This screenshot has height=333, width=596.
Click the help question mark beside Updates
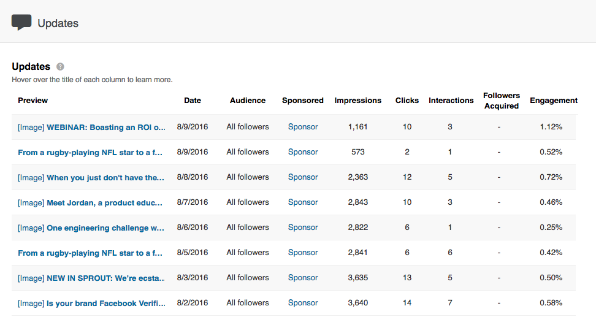[x=60, y=67]
